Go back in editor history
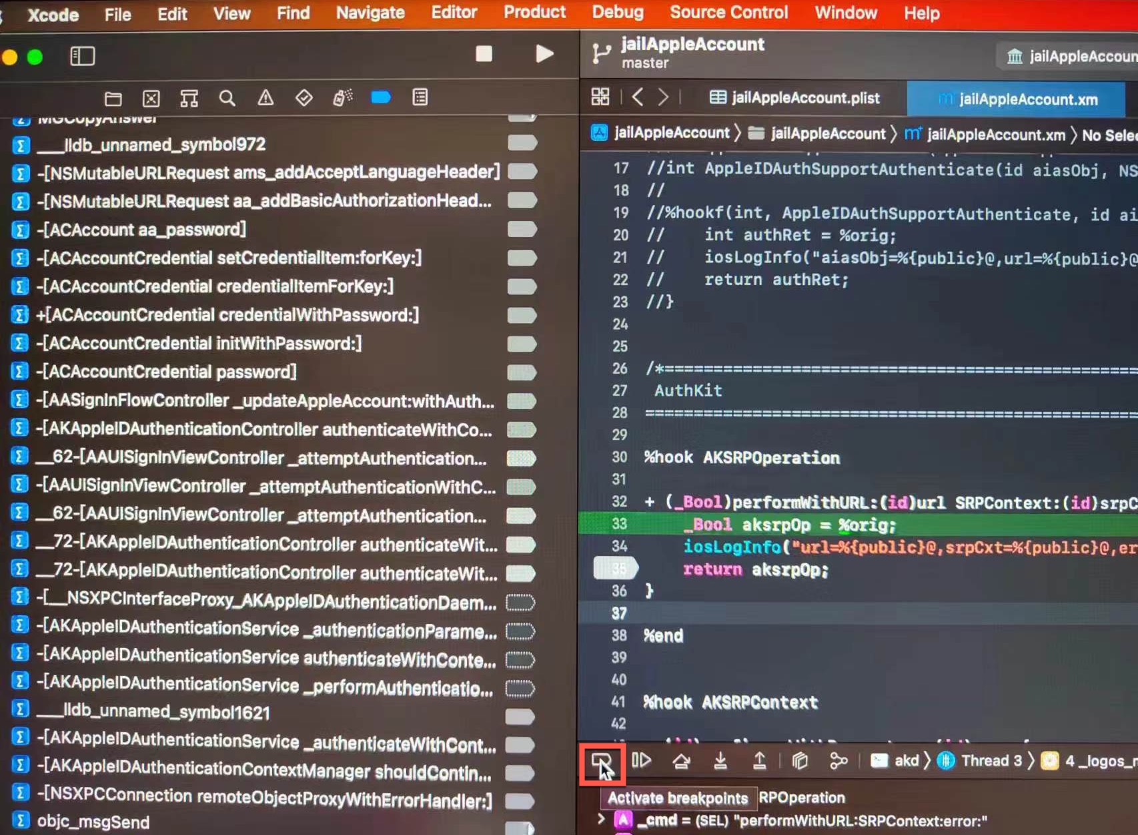1138x835 pixels. [x=638, y=97]
